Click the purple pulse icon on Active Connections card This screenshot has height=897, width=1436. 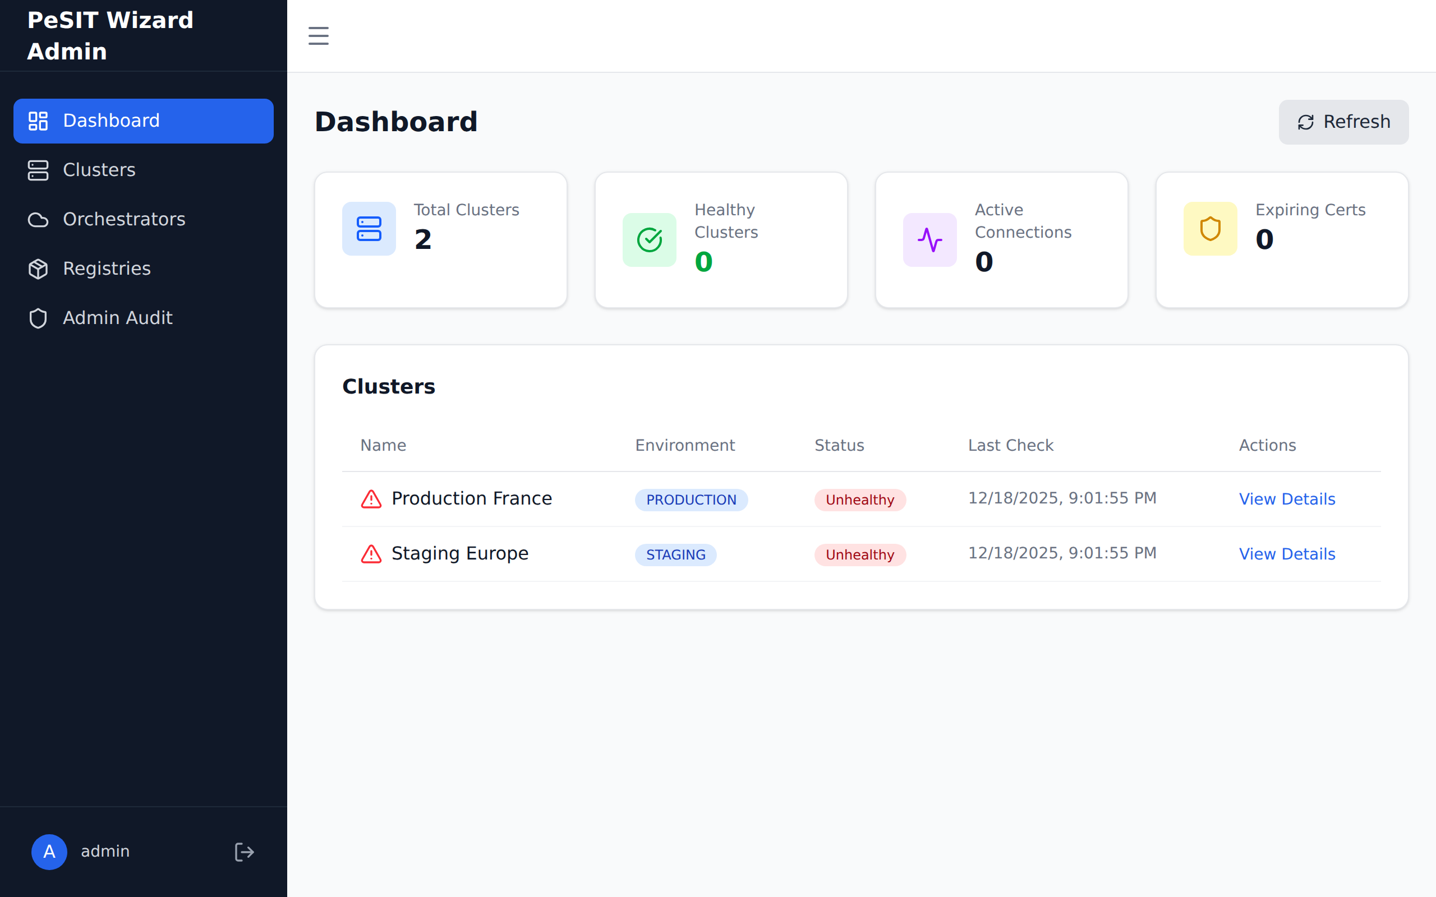(930, 240)
